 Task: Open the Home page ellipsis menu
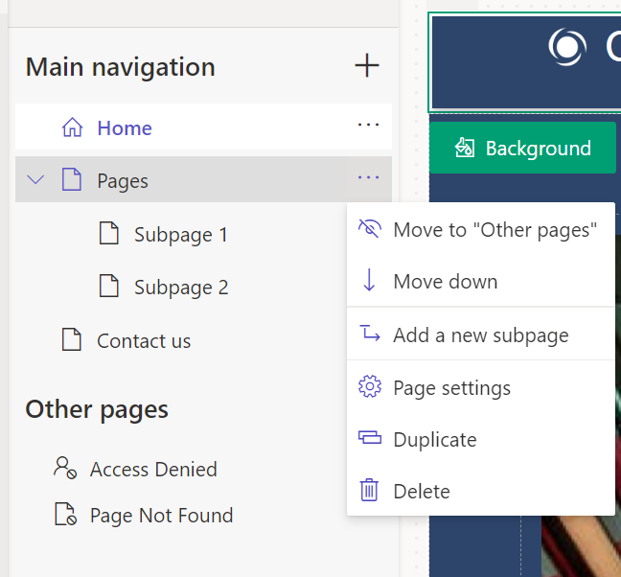coord(368,126)
